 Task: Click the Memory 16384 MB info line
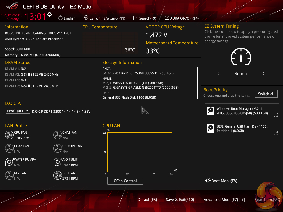[x=33, y=55]
